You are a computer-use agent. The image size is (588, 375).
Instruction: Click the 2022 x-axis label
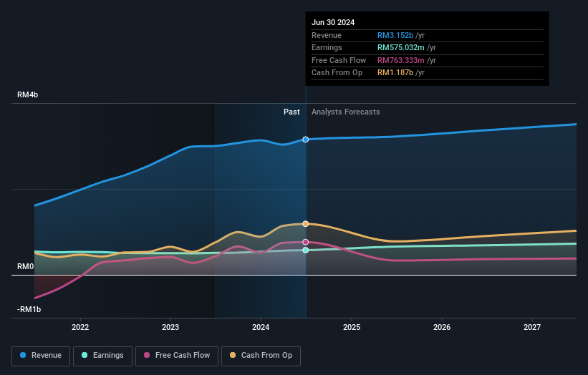coord(80,327)
